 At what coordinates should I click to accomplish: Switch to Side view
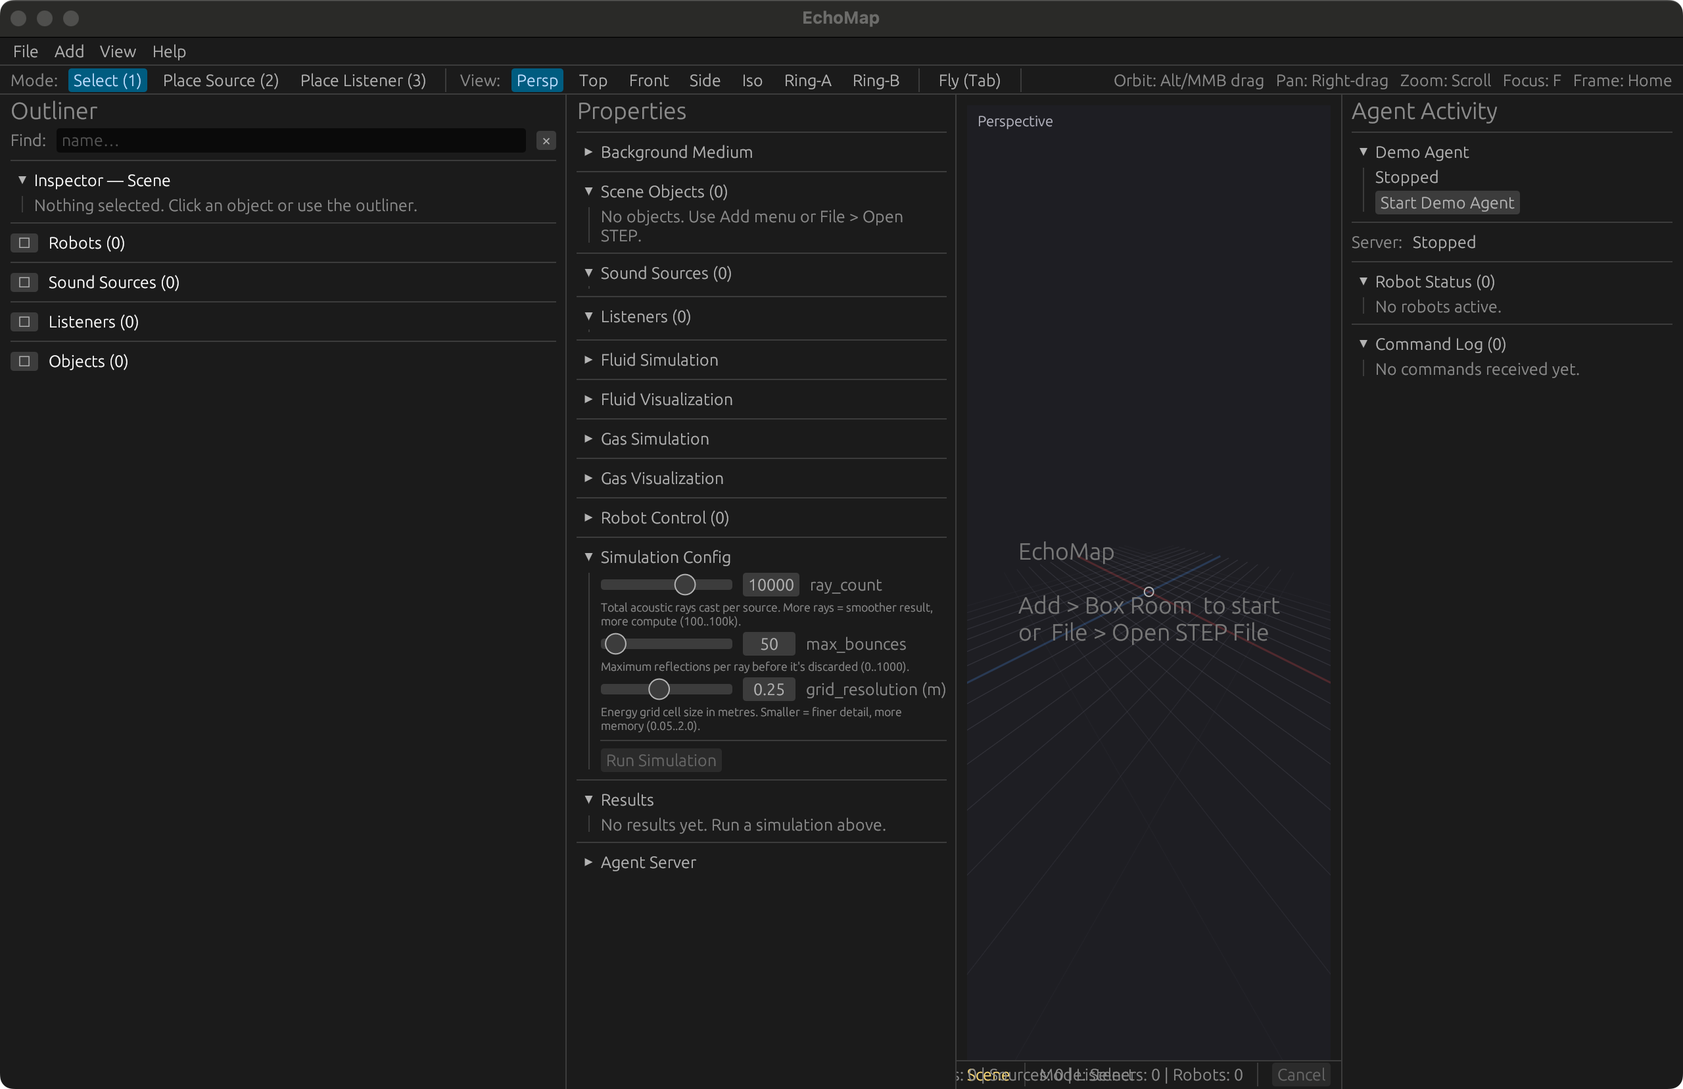705,80
